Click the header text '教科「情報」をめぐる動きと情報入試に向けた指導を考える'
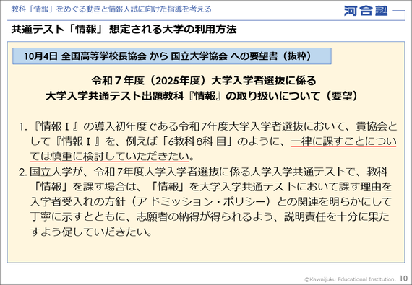Screen dimensions: 412x285 point(111,9)
